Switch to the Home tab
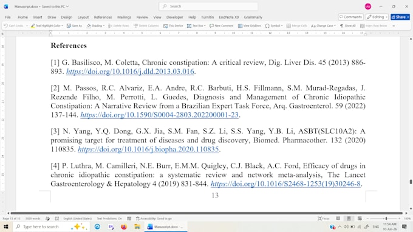Viewport: 413px width, 232px height. click(x=22, y=17)
